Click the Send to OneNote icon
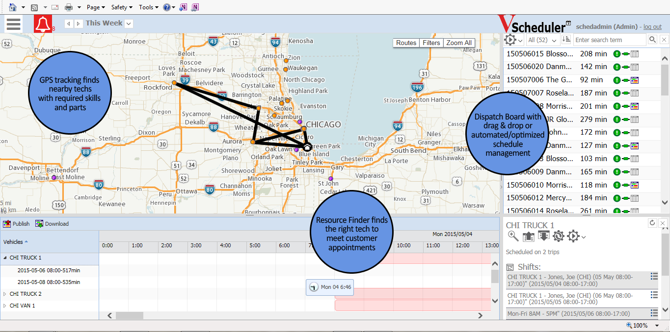 (x=183, y=7)
